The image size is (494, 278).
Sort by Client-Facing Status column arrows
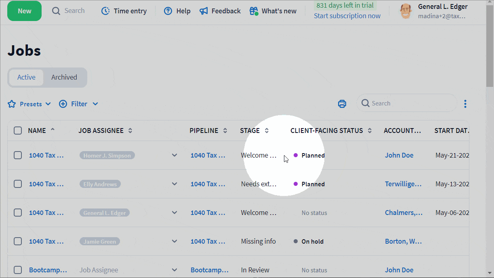(x=370, y=131)
